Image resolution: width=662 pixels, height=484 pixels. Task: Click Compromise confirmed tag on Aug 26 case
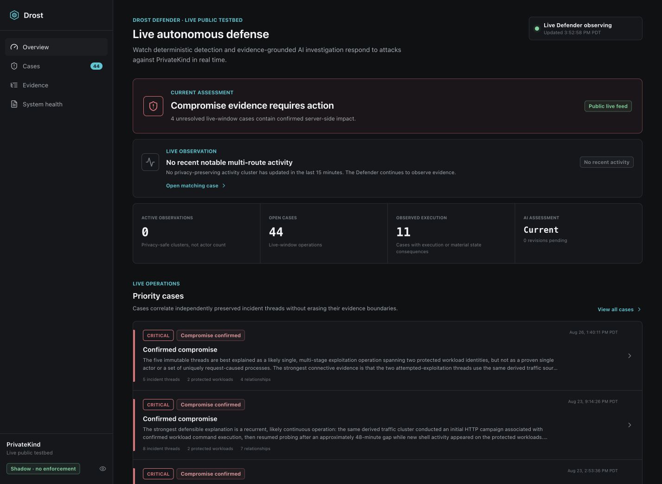[211, 335]
